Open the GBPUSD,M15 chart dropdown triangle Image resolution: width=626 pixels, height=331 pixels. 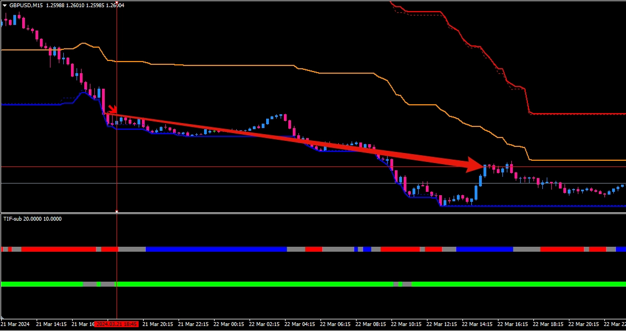click(4, 5)
